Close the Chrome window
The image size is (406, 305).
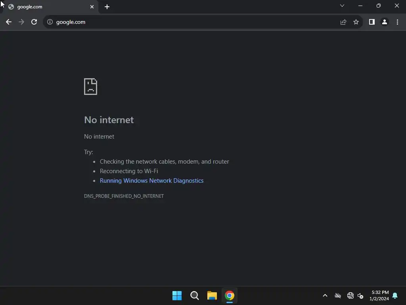pyautogui.click(x=397, y=6)
